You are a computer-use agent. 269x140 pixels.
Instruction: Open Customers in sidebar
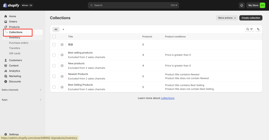coord(15,60)
